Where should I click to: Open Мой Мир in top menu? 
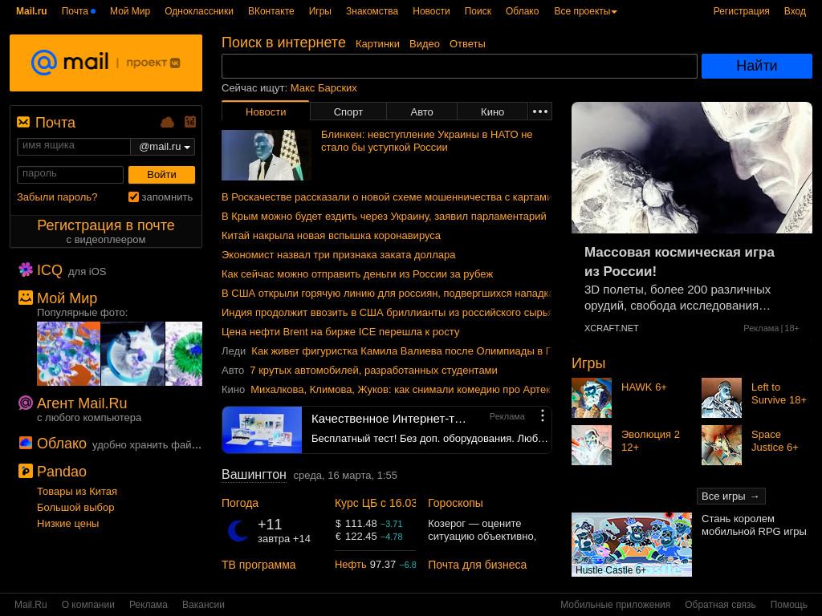pos(130,11)
